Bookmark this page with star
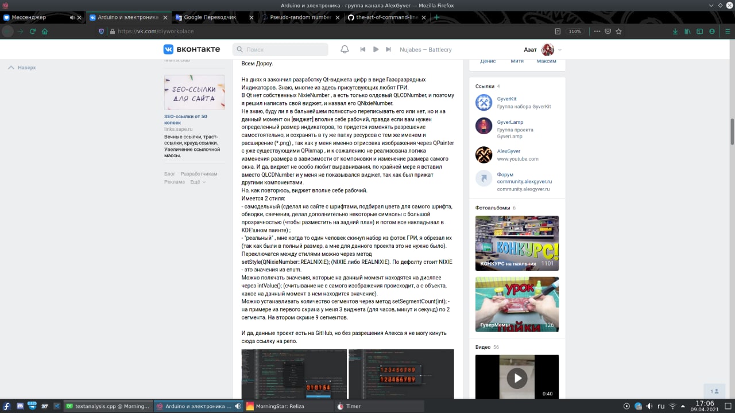Image resolution: width=735 pixels, height=413 pixels. pyautogui.click(x=619, y=32)
